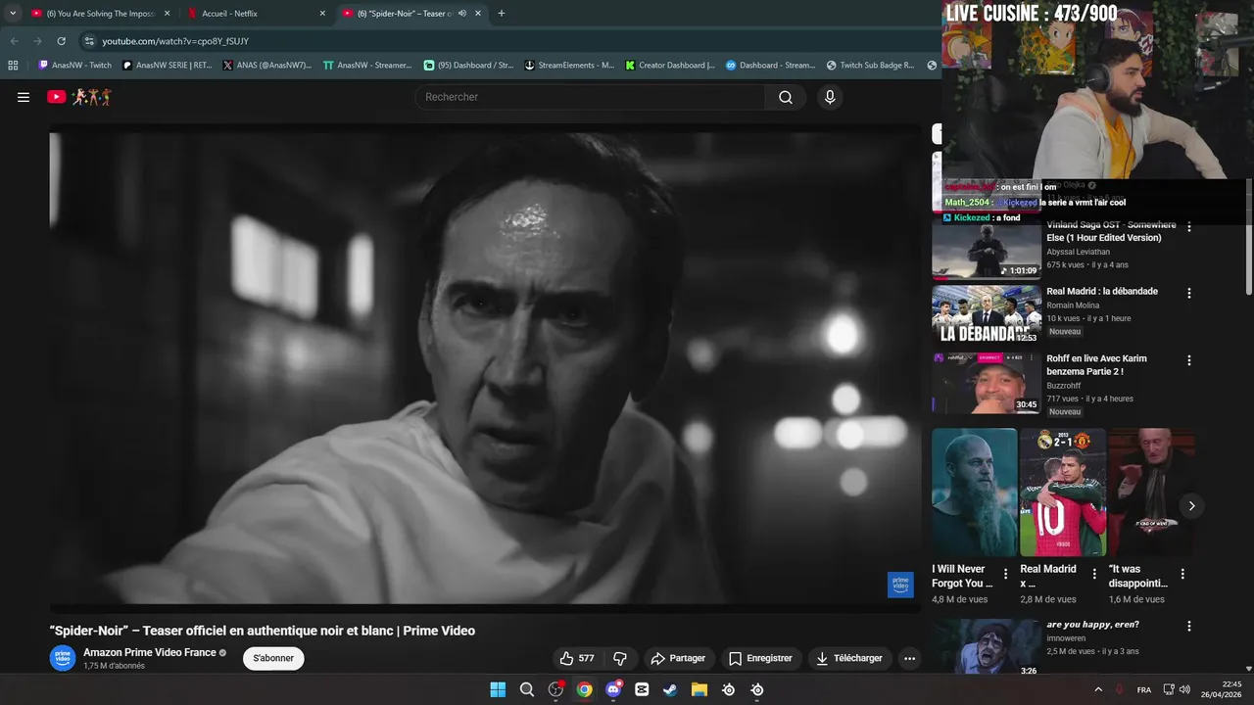Open the system tray volume icon
Image resolution: width=1254 pixels, height=705 pixels.
click(x=1184, y=689)
